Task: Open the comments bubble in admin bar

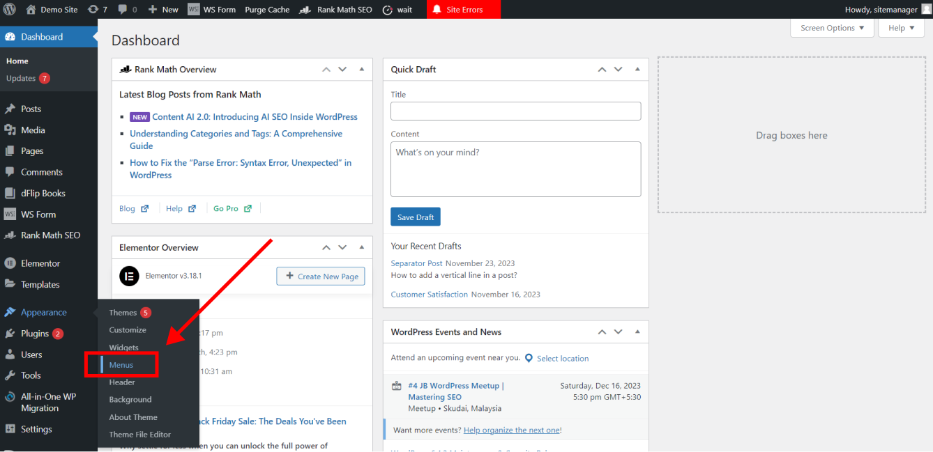Action: pyautogui.click(x=127, y=10)
